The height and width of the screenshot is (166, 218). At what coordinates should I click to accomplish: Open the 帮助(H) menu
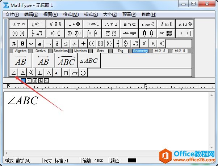coord(149,14)
